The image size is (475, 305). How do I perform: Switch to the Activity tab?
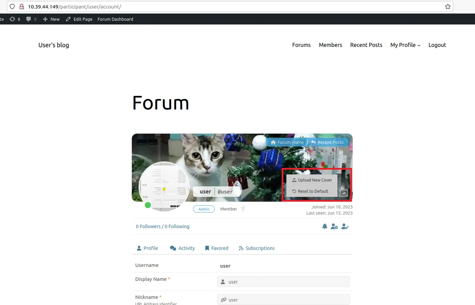pyautogui.click(x=182, y=248)
